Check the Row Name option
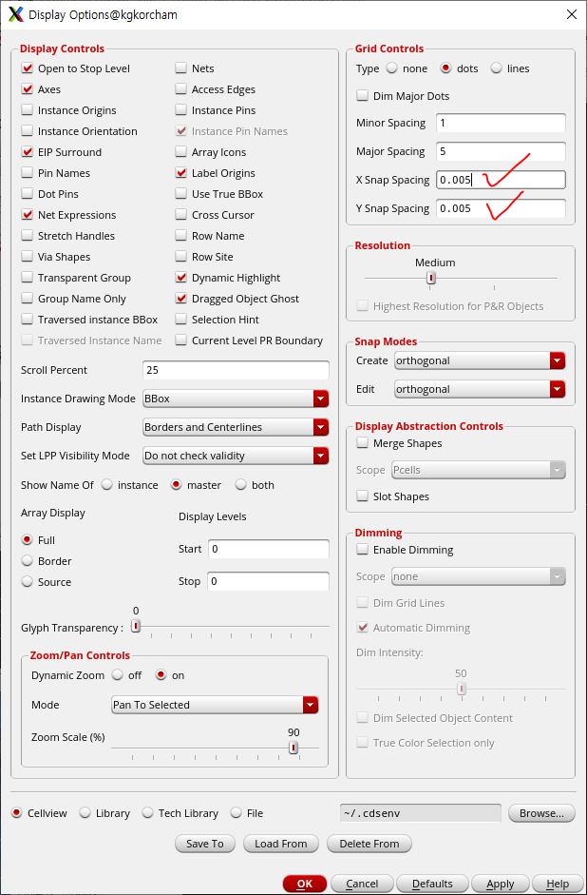587x895 pixels. coord(180,236)
